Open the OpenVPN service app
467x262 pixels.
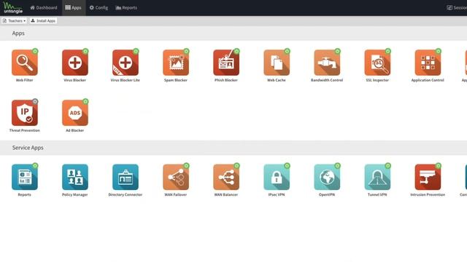327,177
